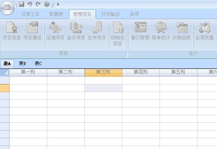Viewport: 217px width, 149px height.
Task: Select the highlighted 第三列 column header
Action: [104, 72]
